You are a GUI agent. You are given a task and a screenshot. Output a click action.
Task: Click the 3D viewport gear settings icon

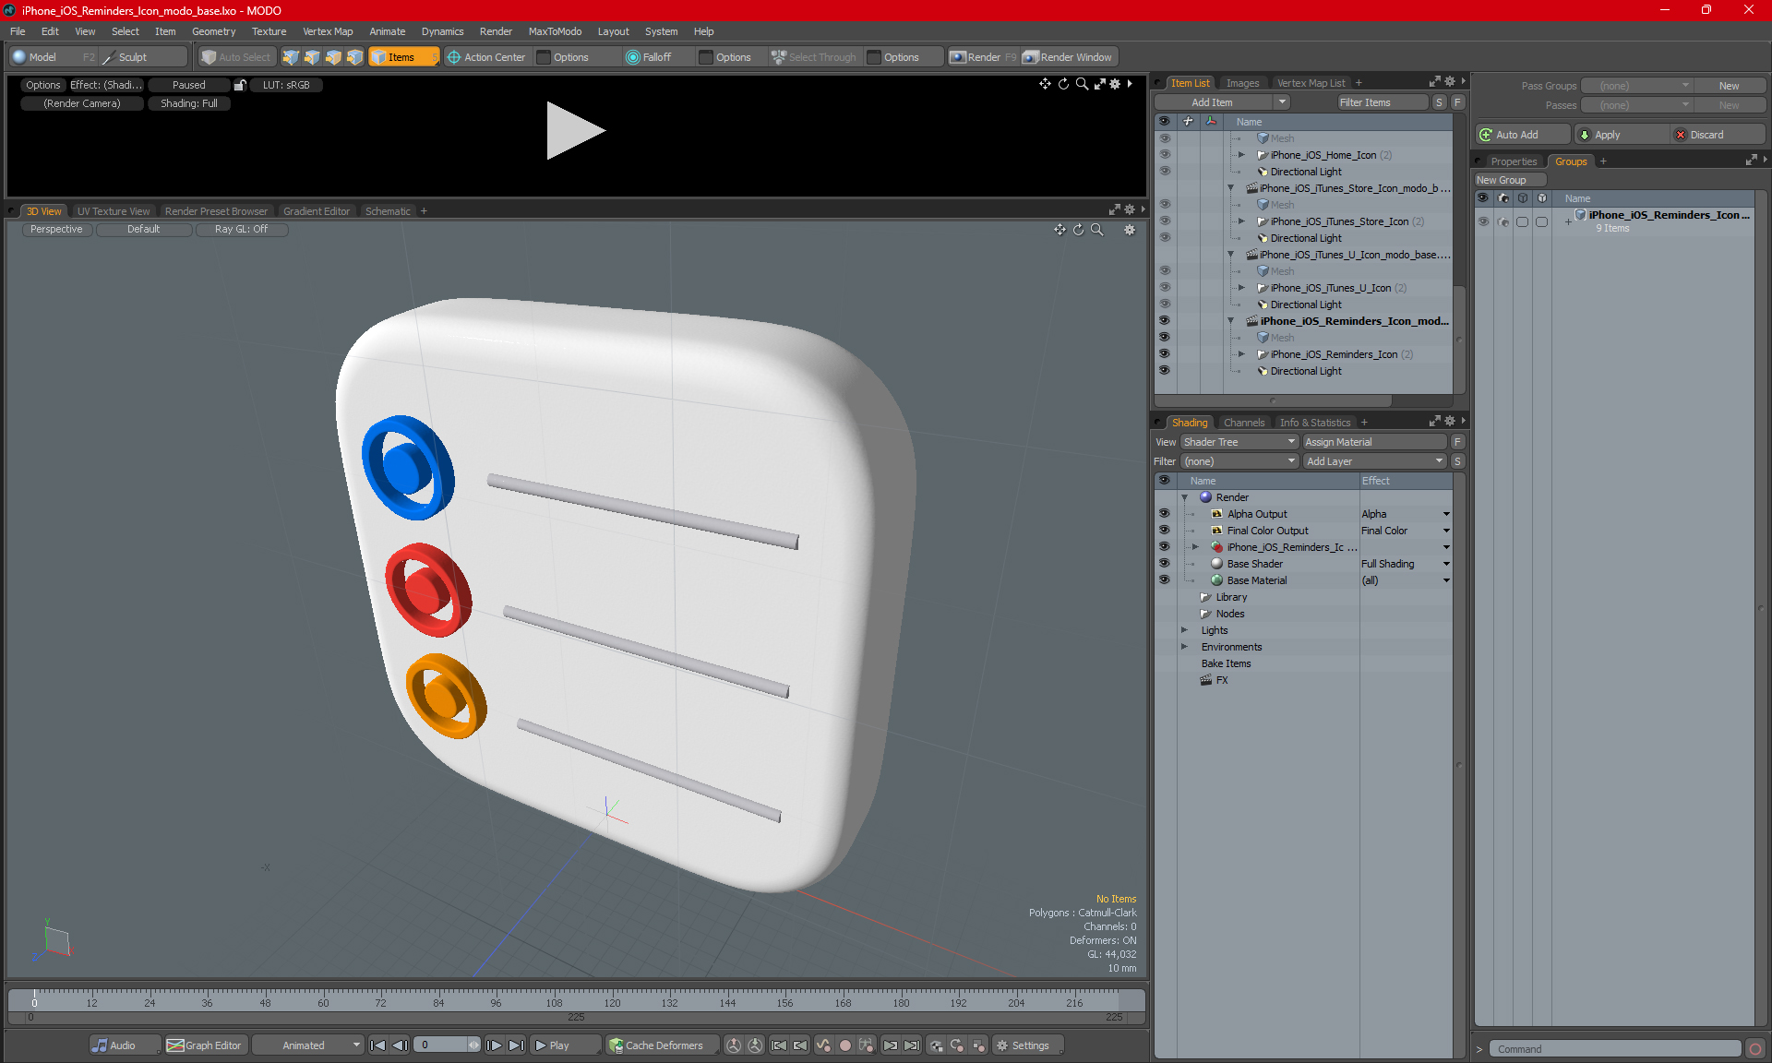(x=1130, y=230)
